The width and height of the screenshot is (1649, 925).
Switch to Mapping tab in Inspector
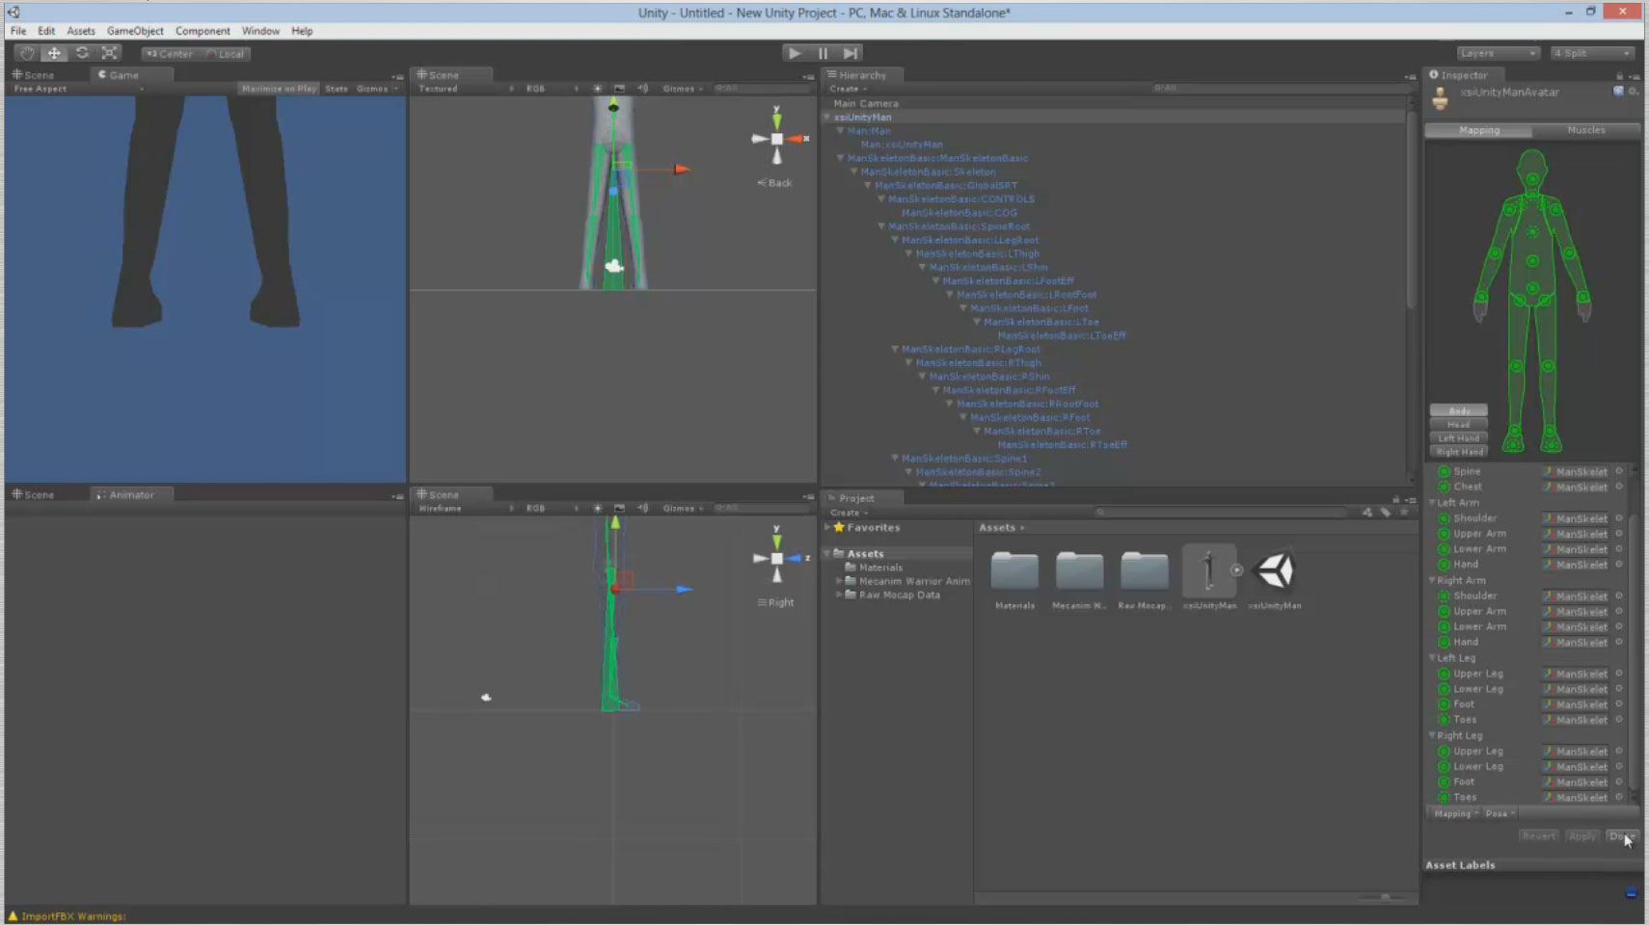click(1479, 130)
